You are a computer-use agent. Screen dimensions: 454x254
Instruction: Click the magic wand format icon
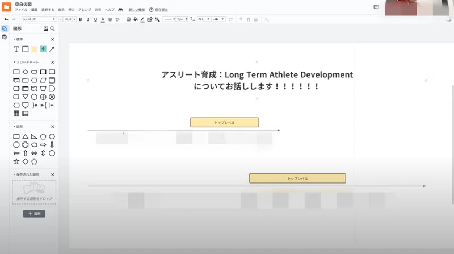(x=157, y=19)
